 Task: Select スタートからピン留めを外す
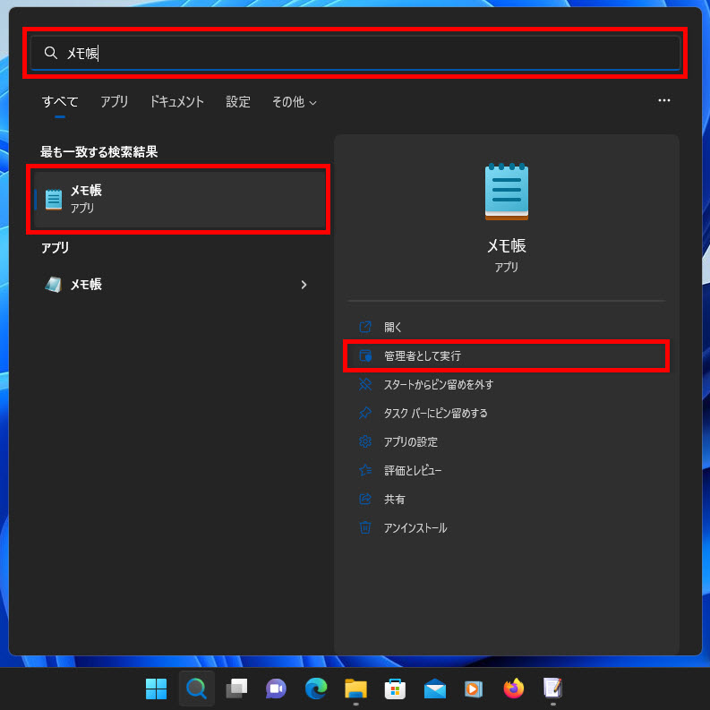tap(438, 385)
